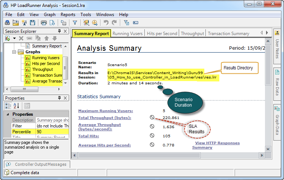The image size is (284, 180).
Task: Click the filter funnel icon in toolbar
Action: point(75,23)
